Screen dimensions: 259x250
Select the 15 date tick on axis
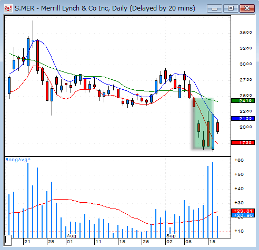(x=212, y=242)
